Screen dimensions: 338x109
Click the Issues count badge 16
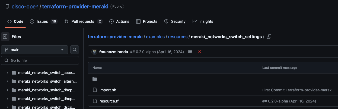(54, 21)
